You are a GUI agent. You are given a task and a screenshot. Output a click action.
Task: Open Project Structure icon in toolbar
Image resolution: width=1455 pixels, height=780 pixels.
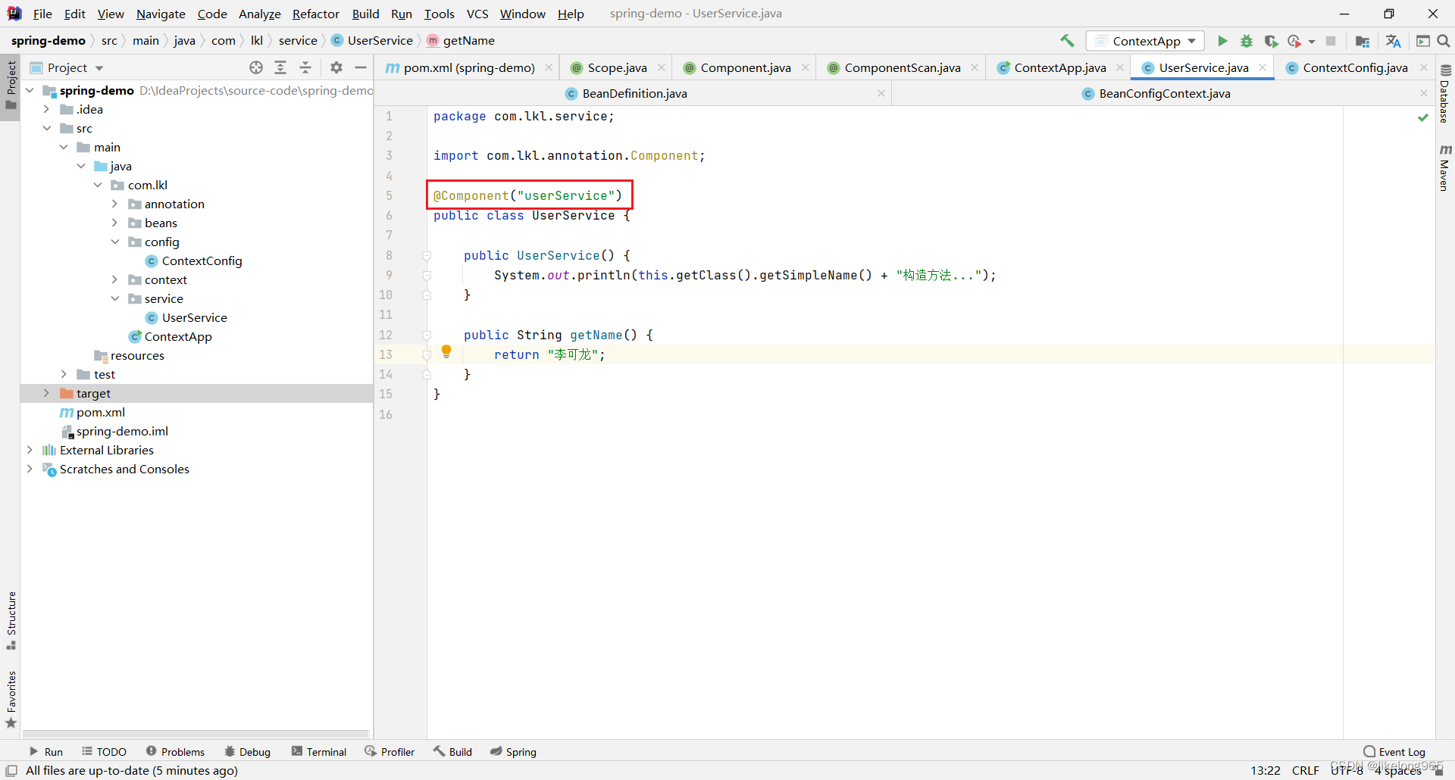(x=1363, y=41)
